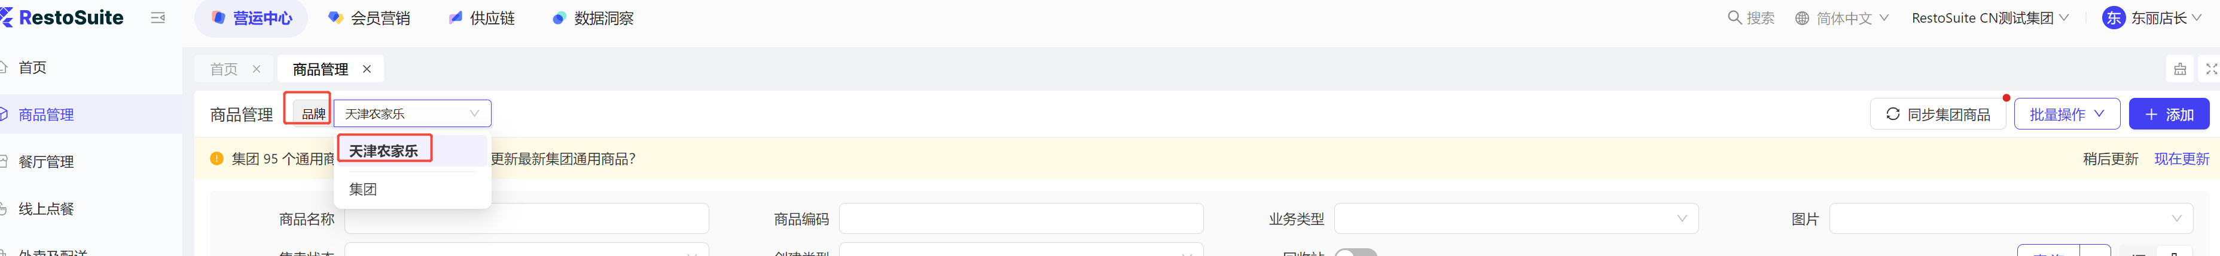The image size is (2220, 256).
Task: Open the 业务类型 dropdown
Action: coord(1516,219)
